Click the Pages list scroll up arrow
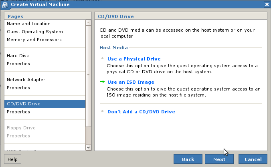 89,23
